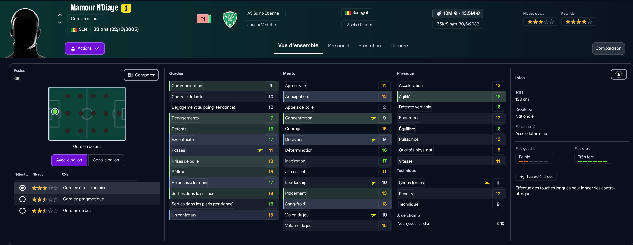633x245 pixels.
Task: Click the Sénégal flag icon
Action: [348, 13]
